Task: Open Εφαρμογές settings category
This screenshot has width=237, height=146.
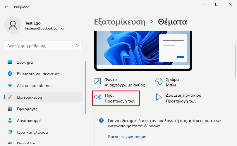Action: coord(43,109)
